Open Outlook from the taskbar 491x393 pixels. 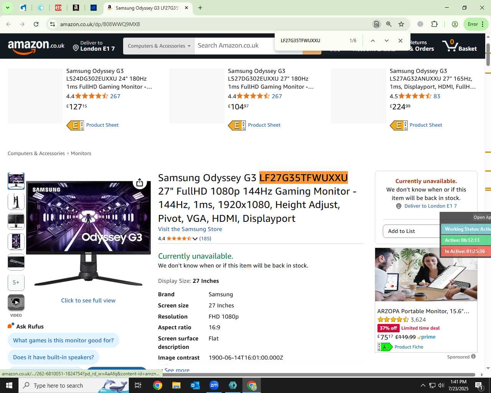[195, 385]
